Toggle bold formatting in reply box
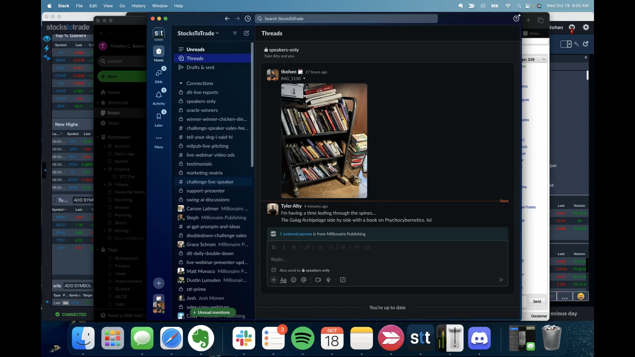 pyautogui.click(x=274, y=247)
